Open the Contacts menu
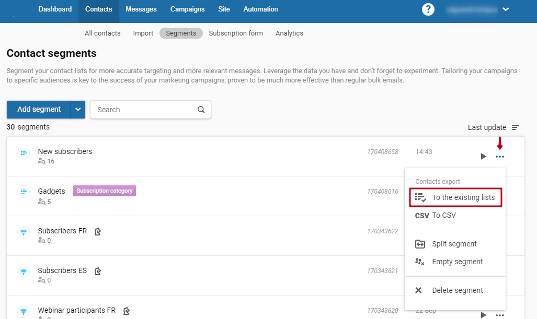Viewport: 537px width, 319px height. click(x=99, y=9)
